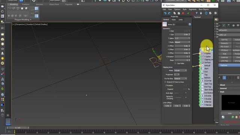Click the blue help icon beside Array name

pyautogui.click(x=190, y=24)
